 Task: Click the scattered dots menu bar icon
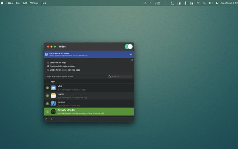(x=145, y=3)
